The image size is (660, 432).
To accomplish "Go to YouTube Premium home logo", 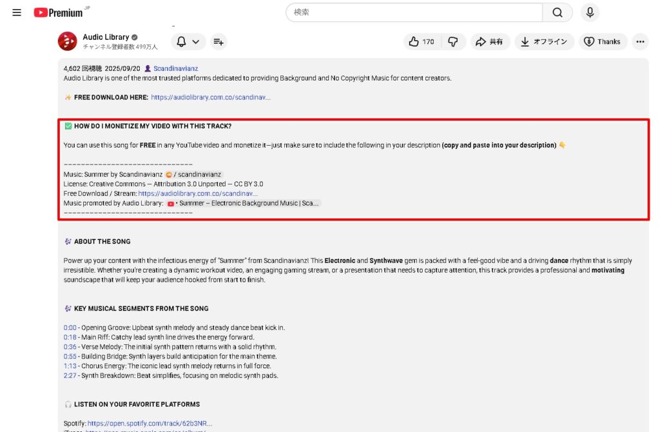I will pos(59,12).
